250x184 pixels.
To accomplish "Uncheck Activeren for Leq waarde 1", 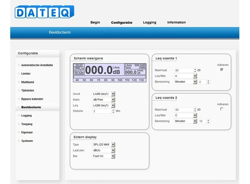I will (222, 70).
